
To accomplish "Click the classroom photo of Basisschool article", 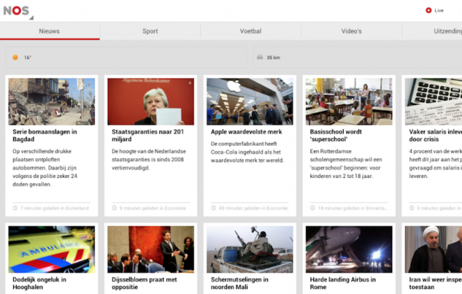I will [349, 101].
